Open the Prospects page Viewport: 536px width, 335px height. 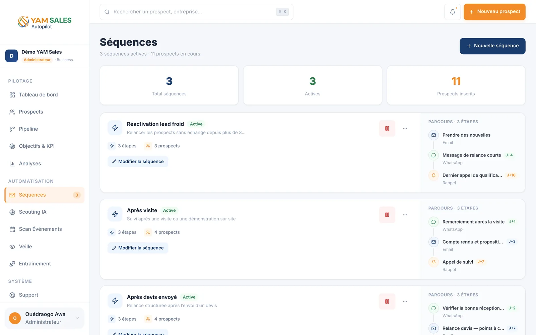(45, 112)
